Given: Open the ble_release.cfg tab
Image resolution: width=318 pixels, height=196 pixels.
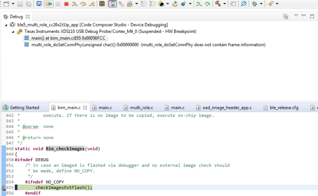Looking at the screenshot, I should 284,107.
